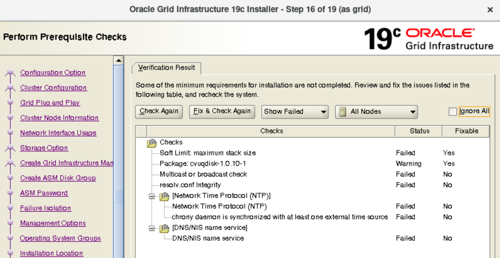
Task: Collapse the [Network Time Protocol (NTP)] group
Action: click(152, 196)
